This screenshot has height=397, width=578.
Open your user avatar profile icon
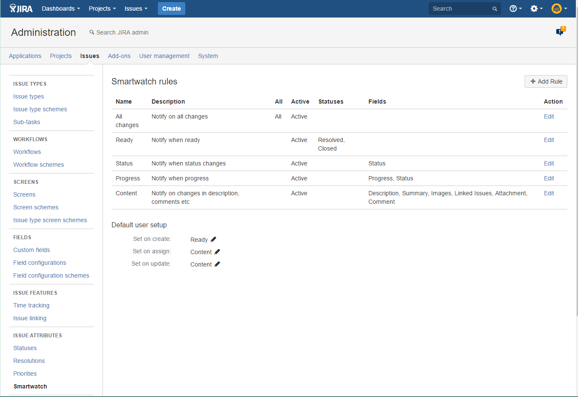[x=557, y=9]
